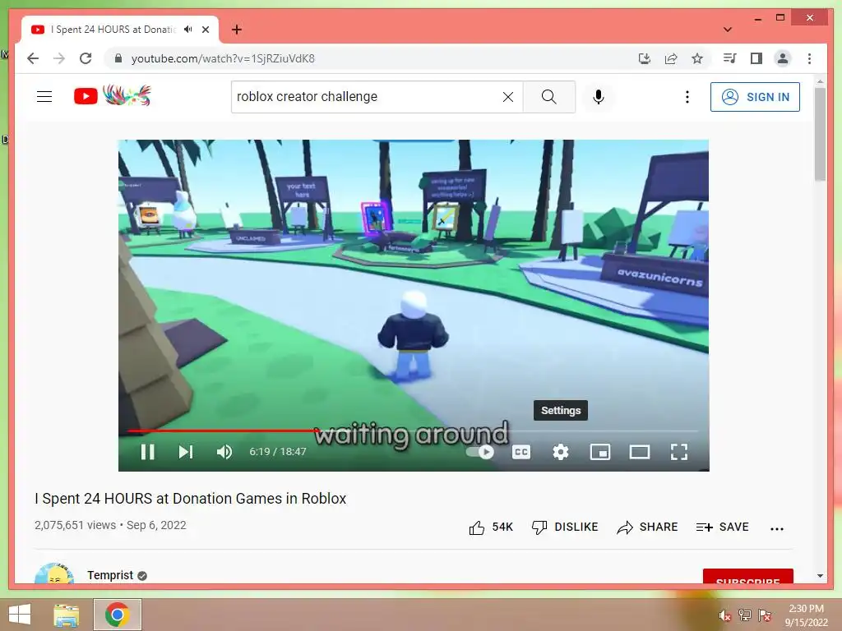Screen dimensions: 842x631
Task: Open YouTube settings three-dot menu
Action: (687, 97)
